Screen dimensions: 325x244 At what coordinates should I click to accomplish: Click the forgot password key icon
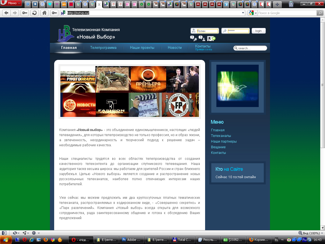[193, 38]
